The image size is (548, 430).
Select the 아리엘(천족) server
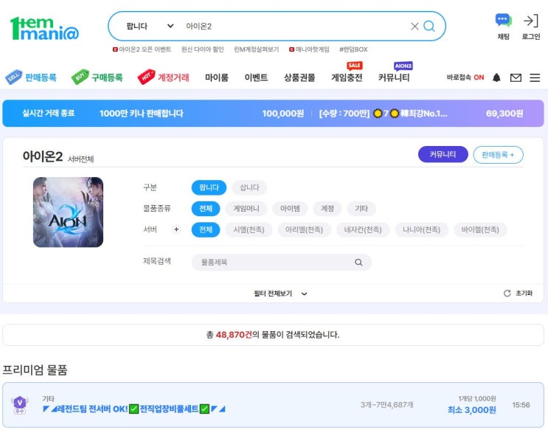point(304,229)
